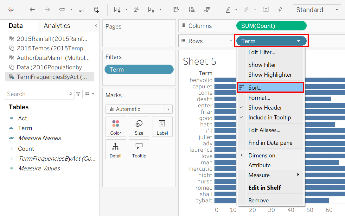Click the New Worksheet icon

[117, 10]
